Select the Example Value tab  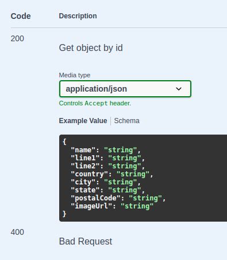(x=83, y=121)
